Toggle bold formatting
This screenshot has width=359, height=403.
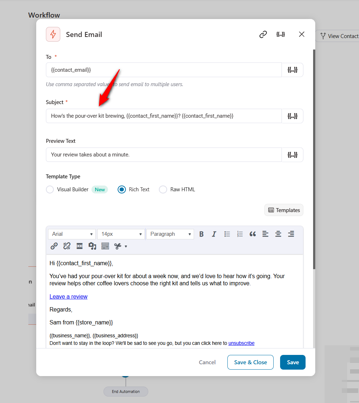tap(202, 234)
